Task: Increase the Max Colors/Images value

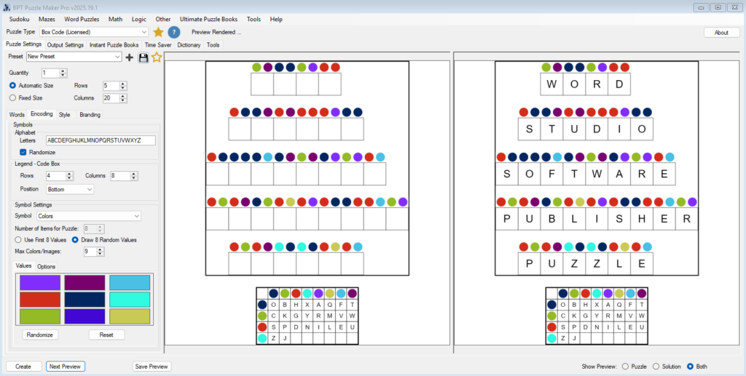Action: [x=99, y=249]
